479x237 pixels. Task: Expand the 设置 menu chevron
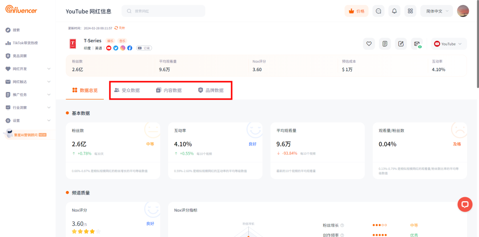[x=49, y=121]
